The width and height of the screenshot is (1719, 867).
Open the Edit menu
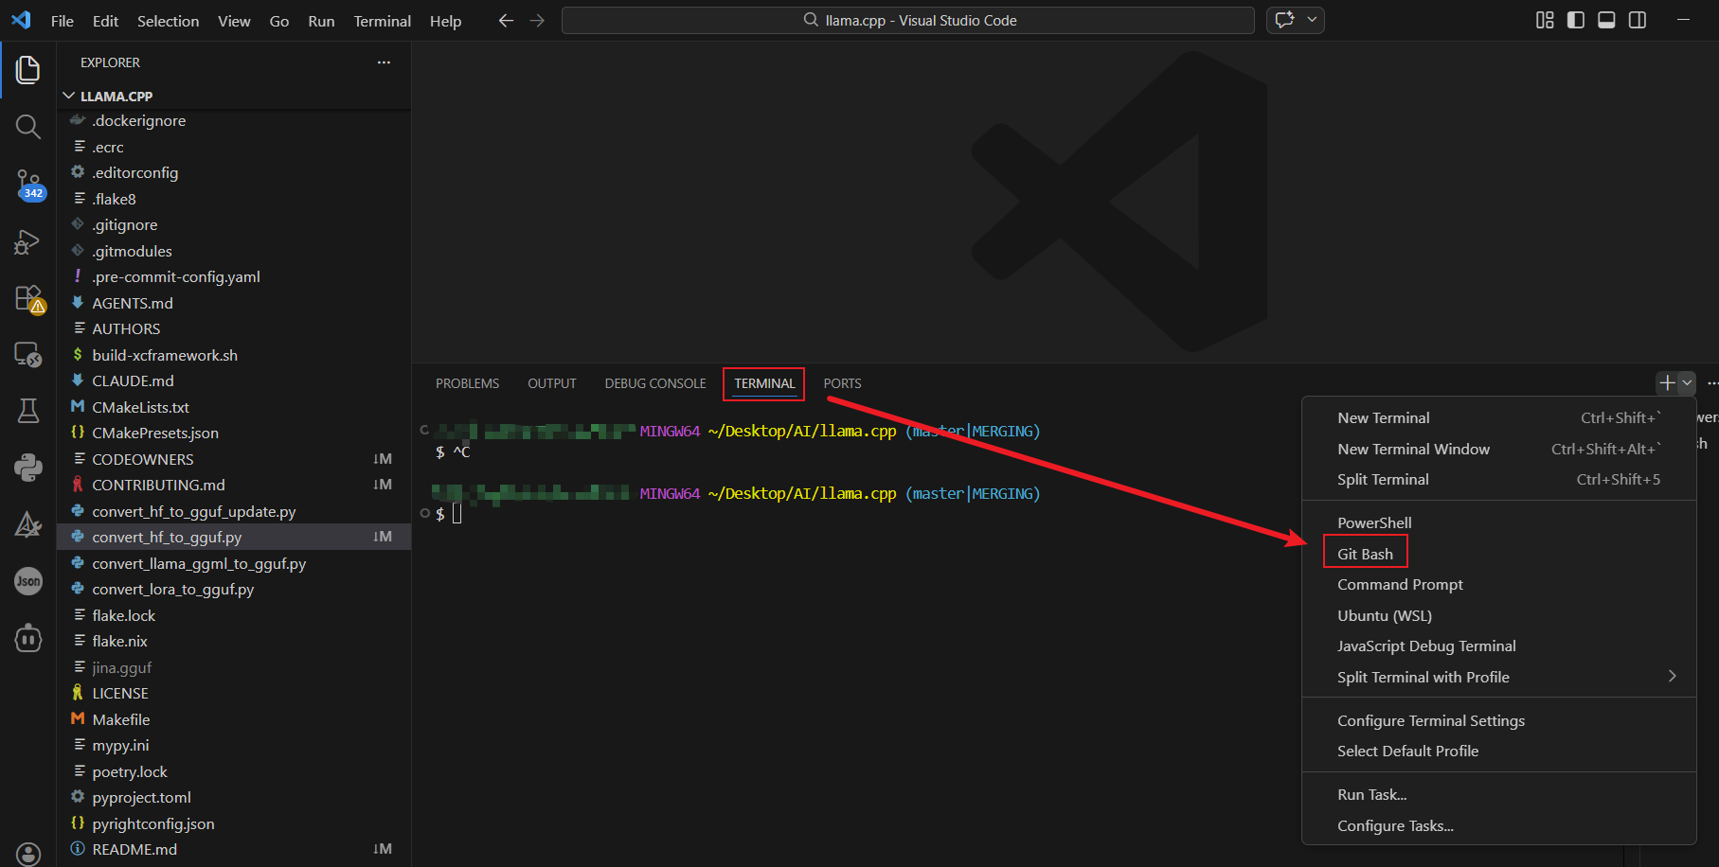pos(105,21)
